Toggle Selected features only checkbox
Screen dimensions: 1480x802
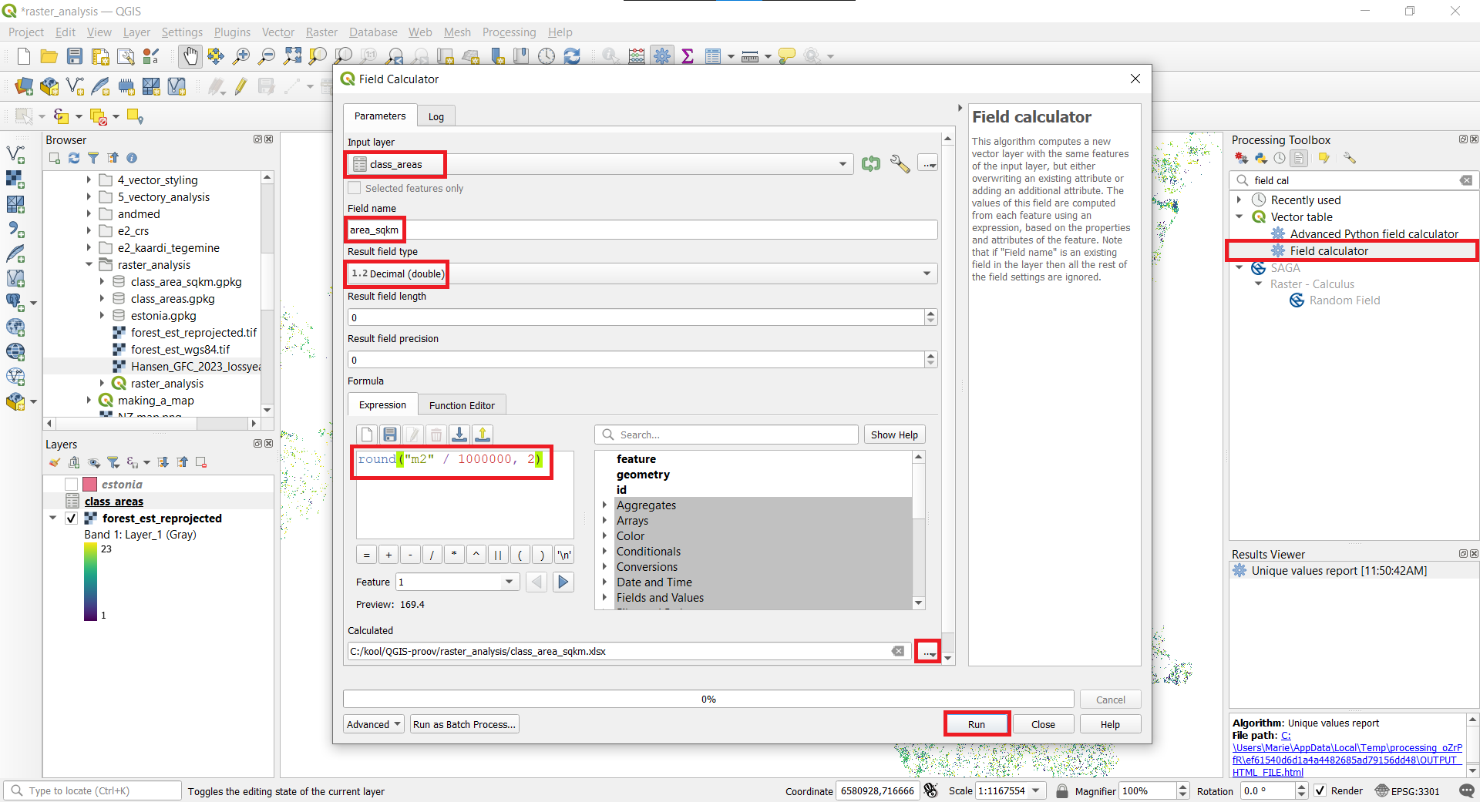pos(355,188)
